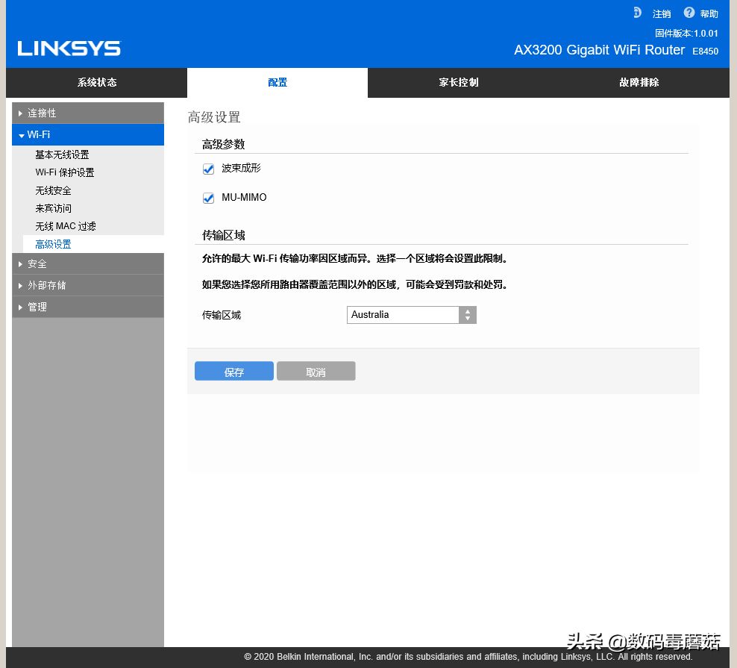Switch to the 家长控制 tab
This screenshot has width=737, height=668.
(458, 82)
